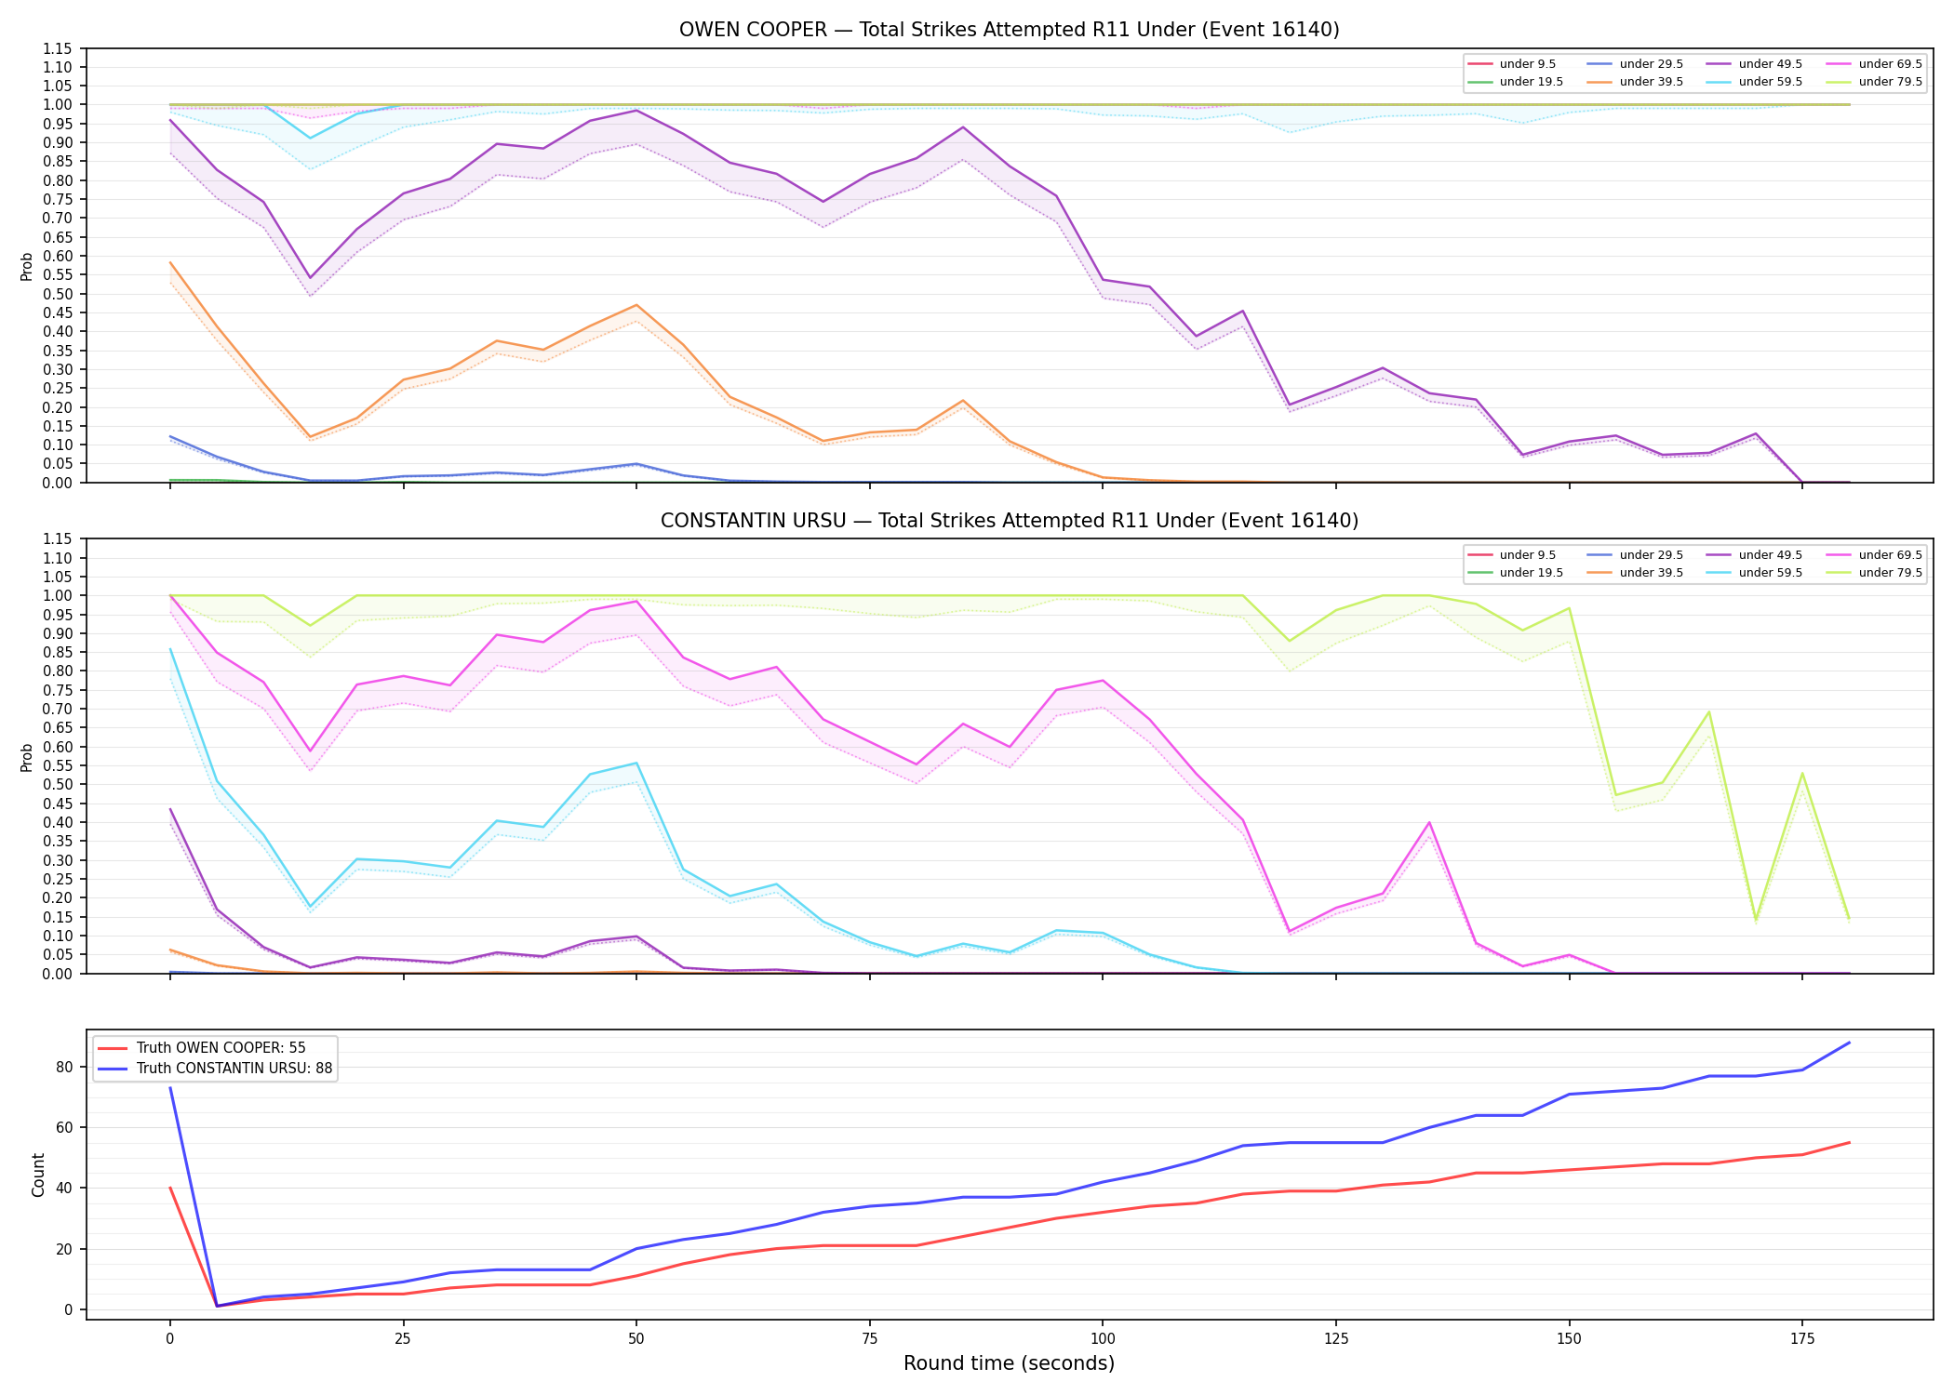1954x1395 pixels.
Task: Click 'under 49.5' legend entry in Owen Cooper chart
Action: pos(1754,64)
